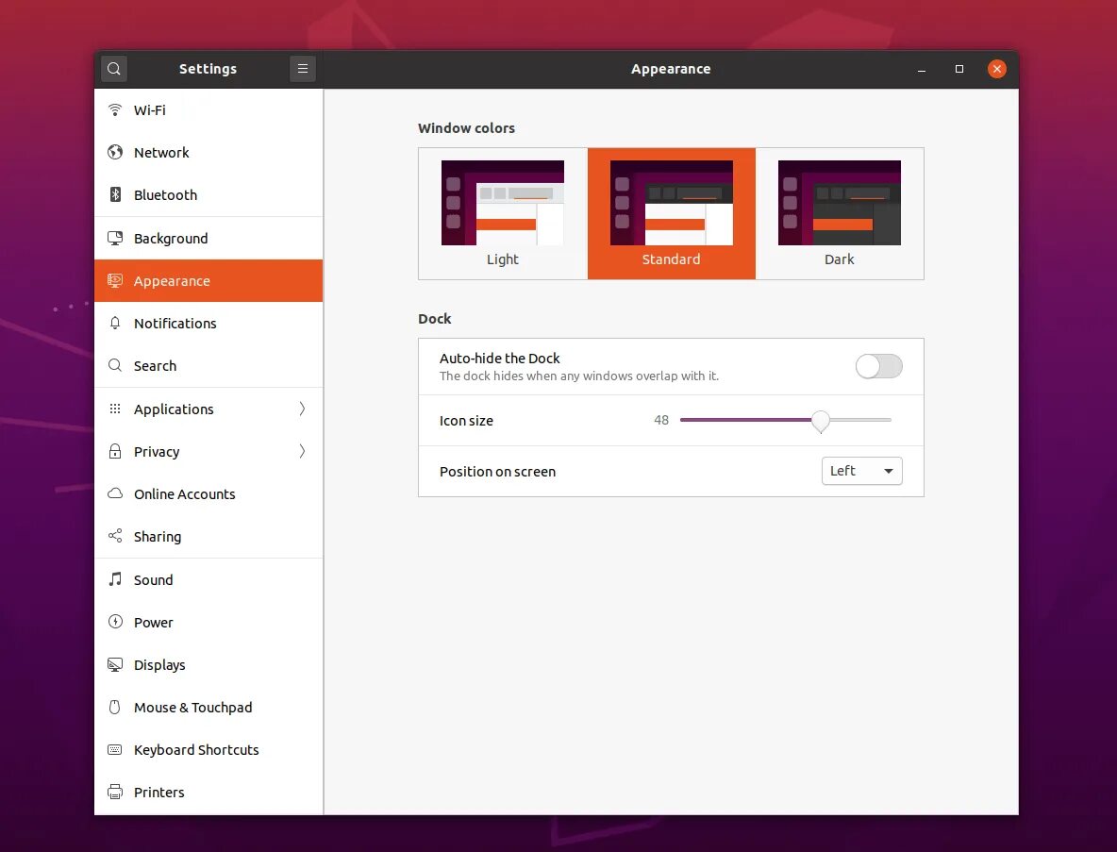Expand Privacy submenu chevron
The width and height of the screenshot is (1117, 852).
(302, 451)
